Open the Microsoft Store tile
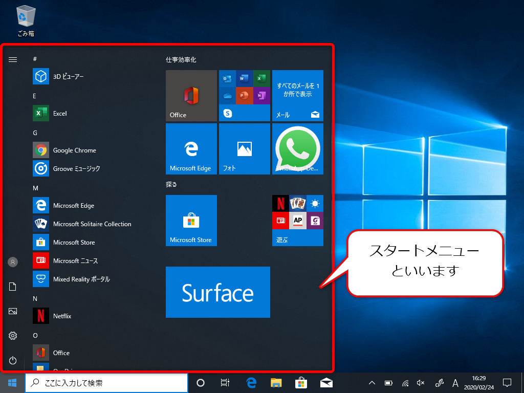524x393 pixels. [x=191, y=220]
